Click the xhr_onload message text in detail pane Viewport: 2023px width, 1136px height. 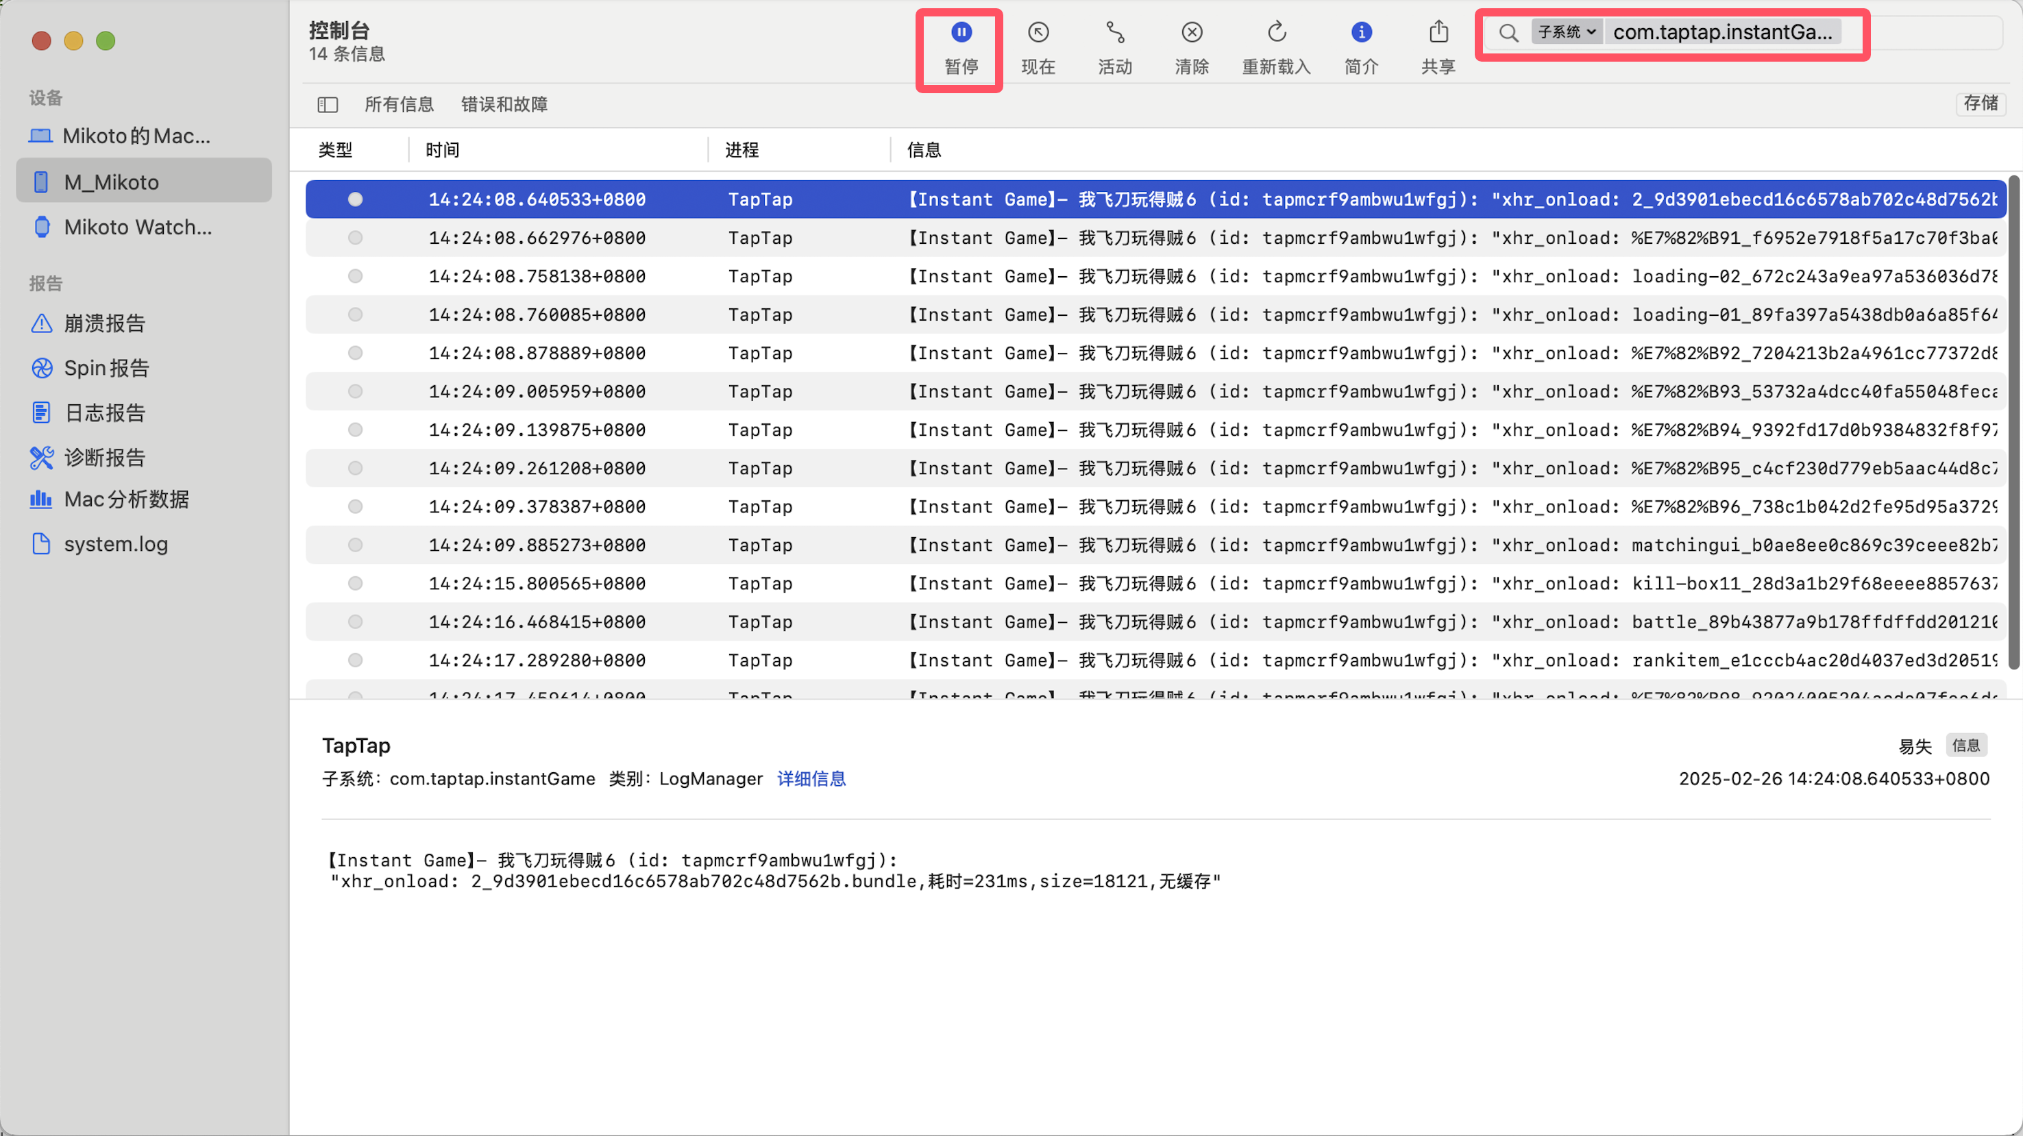pyautogui.click(x=776, y=882)
